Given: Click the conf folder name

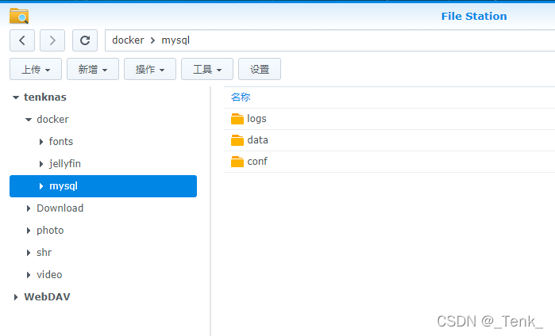Looking at the screenshot, I should [257, 162].
